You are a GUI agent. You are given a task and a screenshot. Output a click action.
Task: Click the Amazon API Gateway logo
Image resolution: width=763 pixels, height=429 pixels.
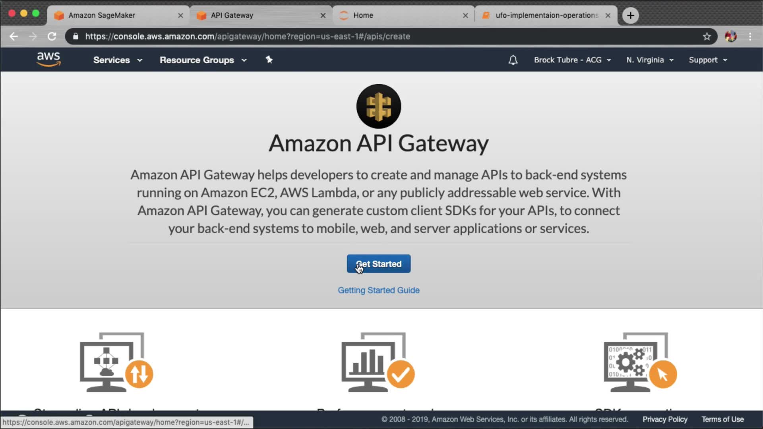click(x=378, y=106)
